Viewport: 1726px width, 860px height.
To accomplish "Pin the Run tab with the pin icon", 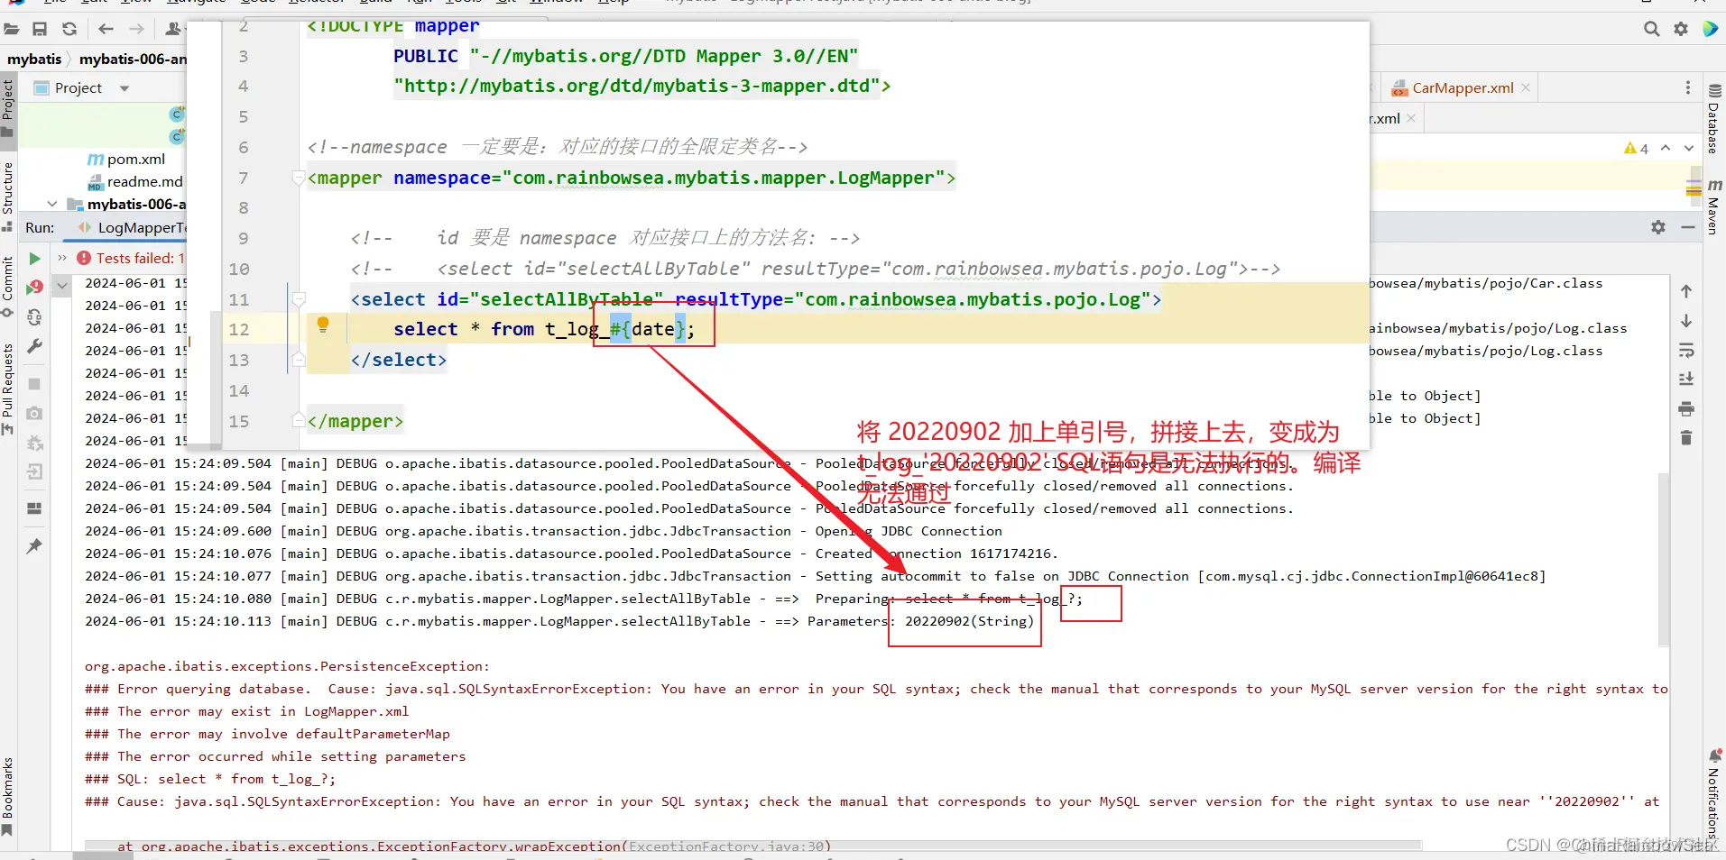I will pos(34,546).
